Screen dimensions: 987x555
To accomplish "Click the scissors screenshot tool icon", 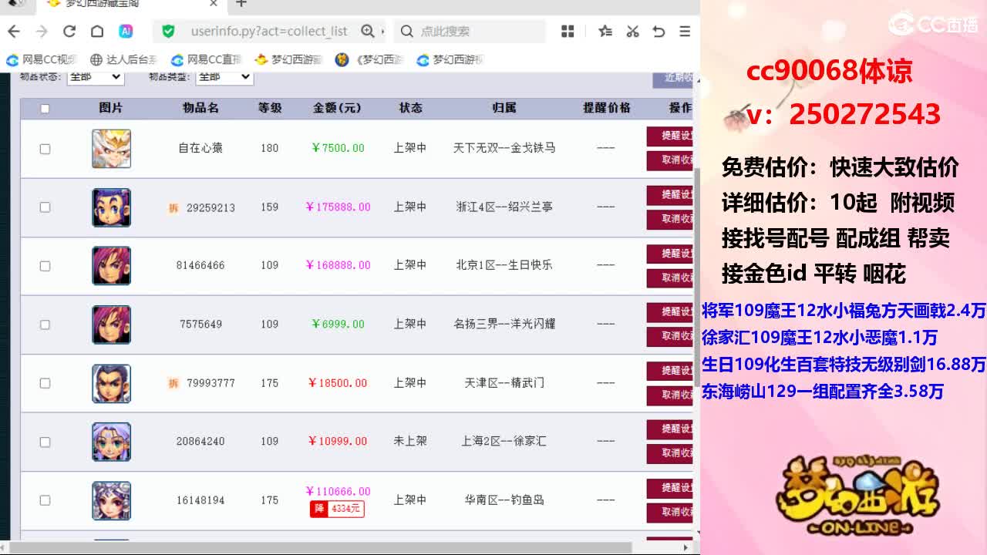I will tap(632, 31).
